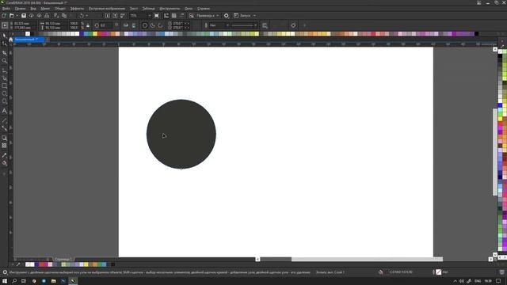Image resolution: width=507 pixels, height=285 pixels.
Task: Select the Connector tool
Action: click(x=4, y=128)
